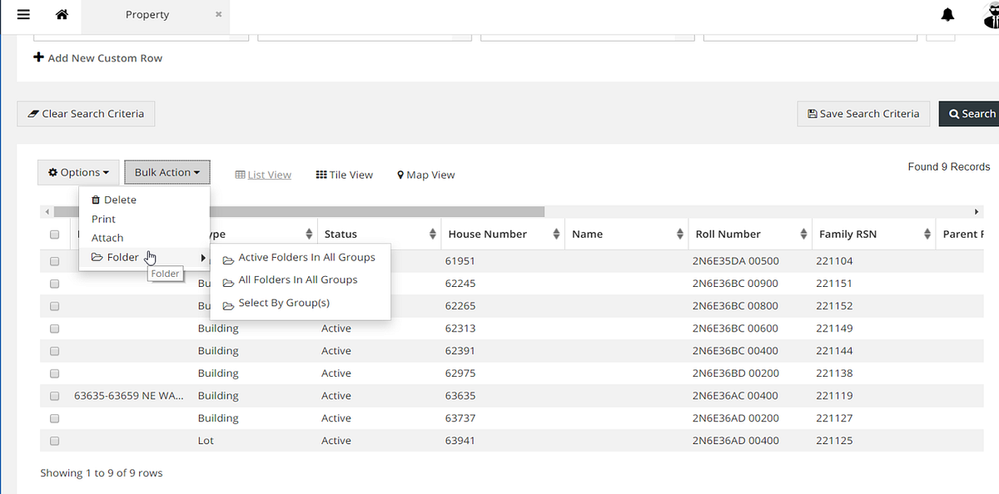Click roll number 2N6E36AC 00400
Image resolution: width=999 pixels, height=494 pixels.
click(735, 396)
